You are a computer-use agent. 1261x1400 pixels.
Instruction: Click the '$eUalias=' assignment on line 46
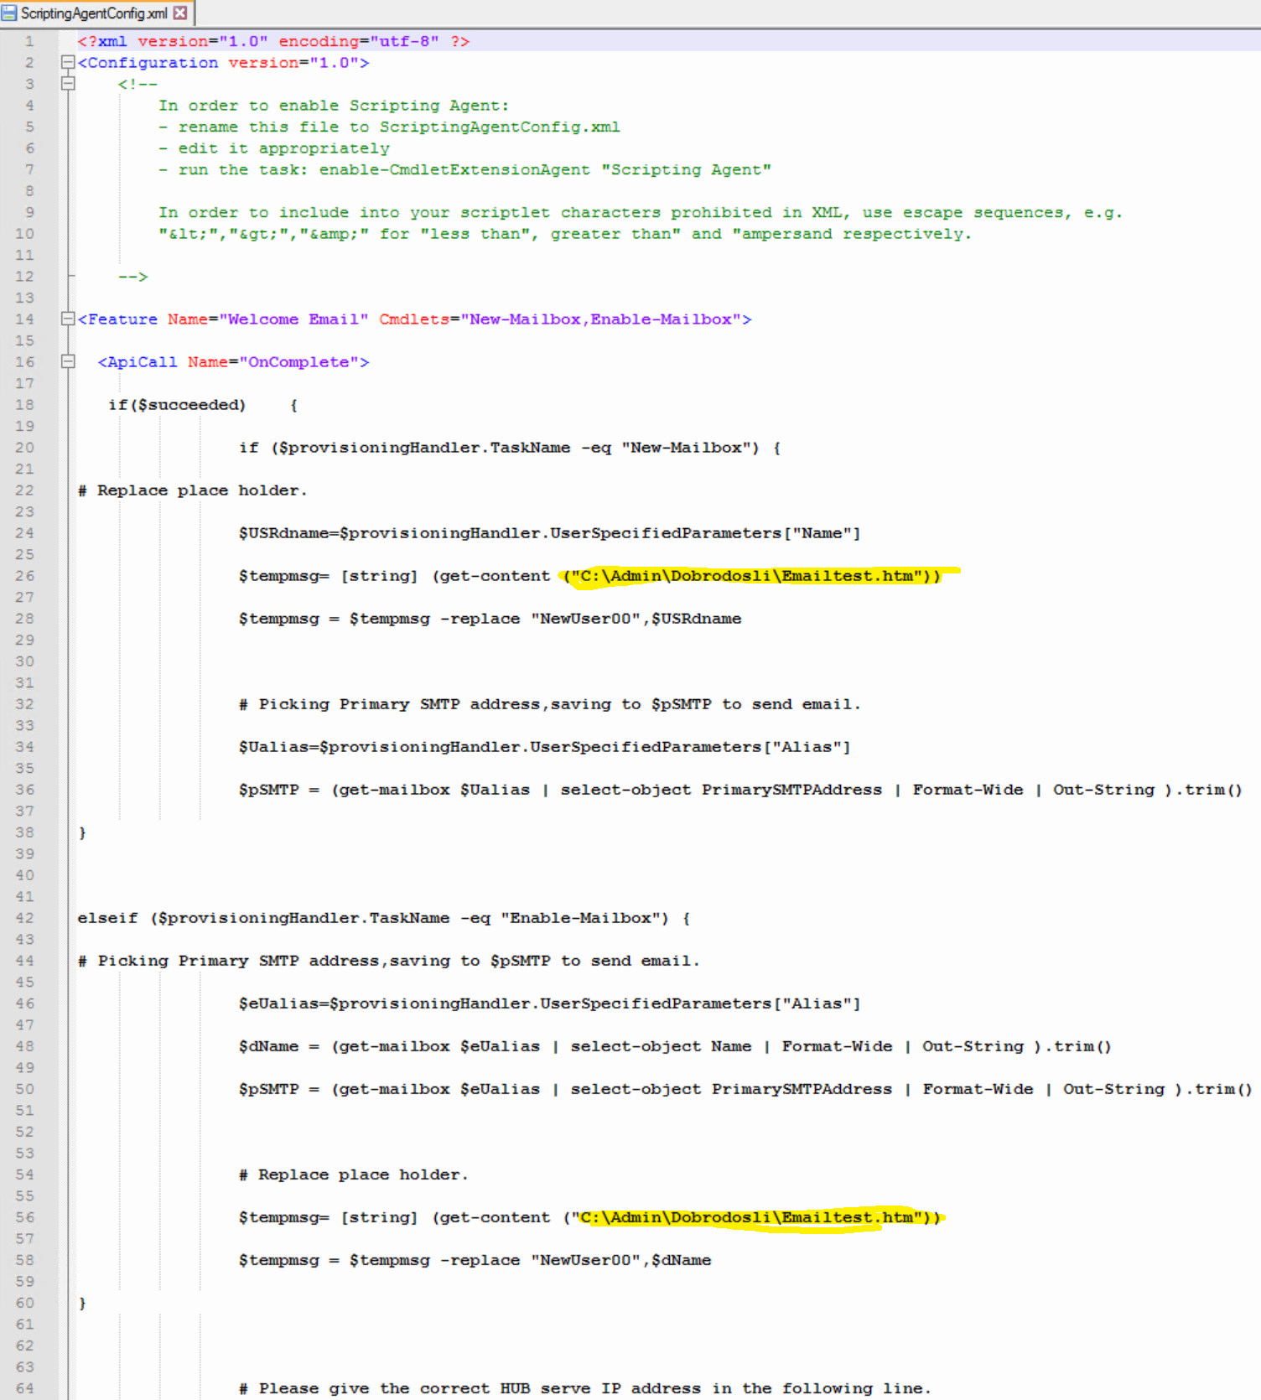(x=549, y=1003)
